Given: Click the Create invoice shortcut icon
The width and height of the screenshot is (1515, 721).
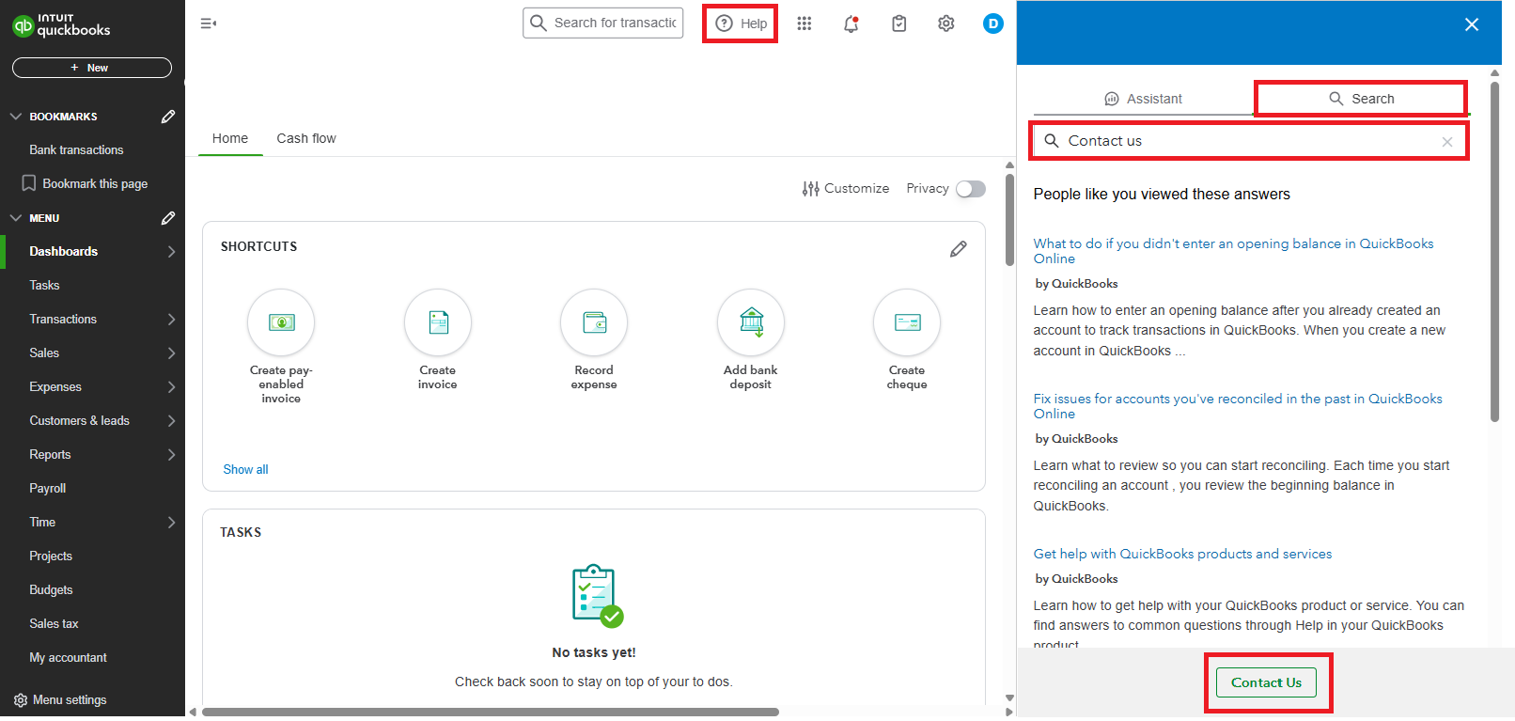Looking at the screenshot, I should coord(438,322).
